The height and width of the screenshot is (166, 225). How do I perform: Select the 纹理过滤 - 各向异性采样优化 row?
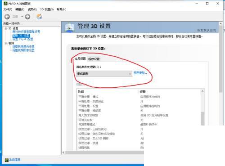click(110, 134)
